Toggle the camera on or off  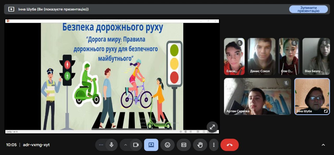[136, 145]
